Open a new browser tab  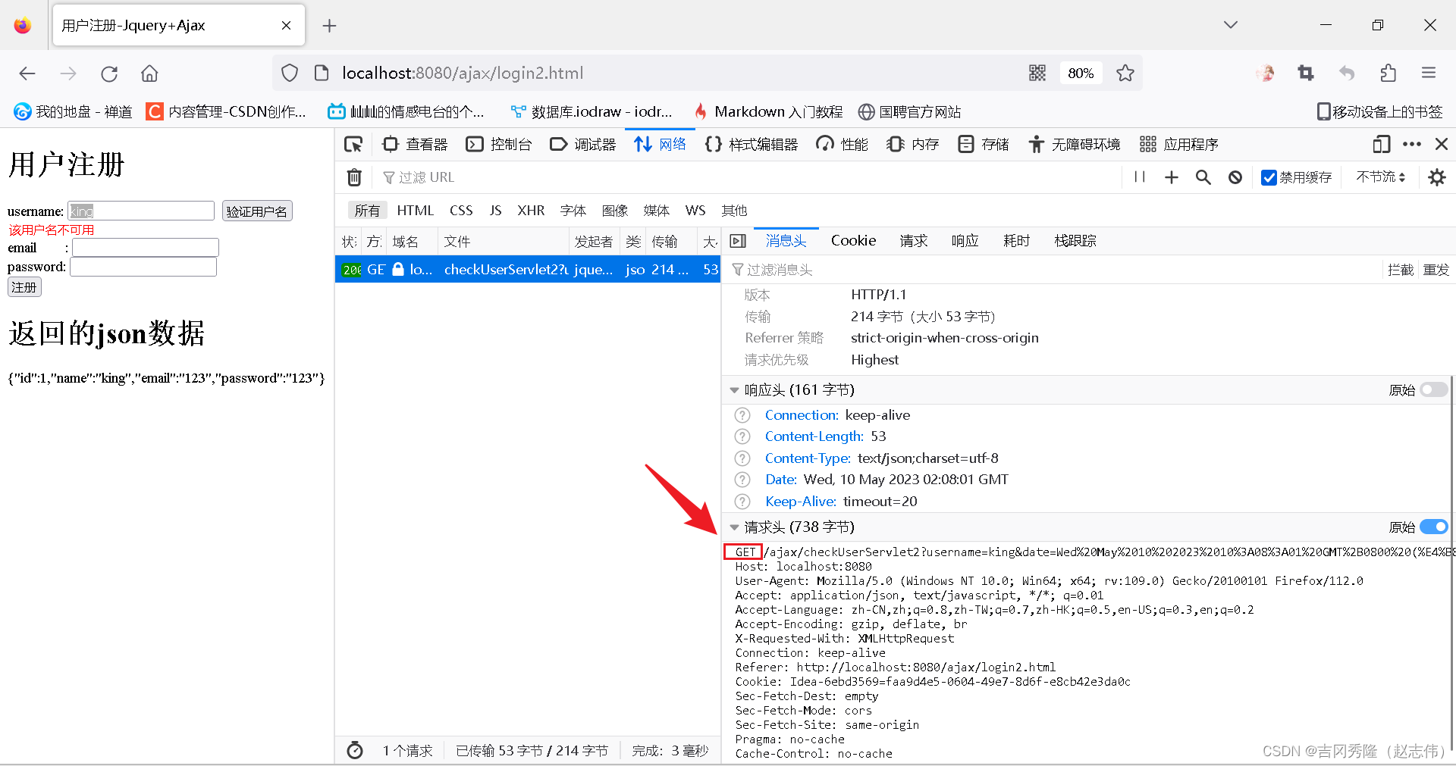click(329, 26)
